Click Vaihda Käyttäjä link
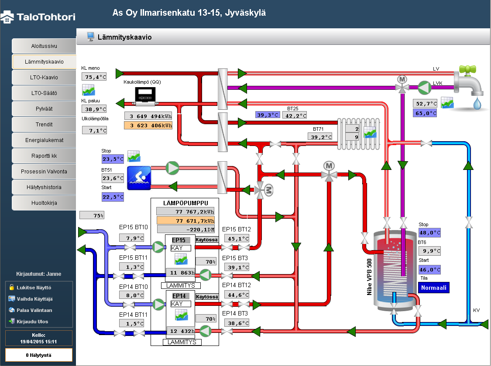 (x=34, y=299)
